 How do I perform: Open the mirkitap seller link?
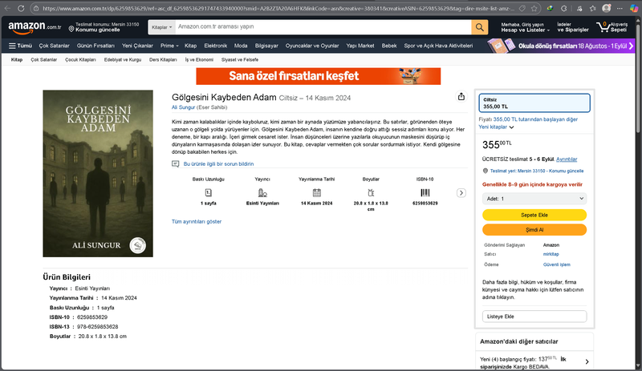point(551,255)
